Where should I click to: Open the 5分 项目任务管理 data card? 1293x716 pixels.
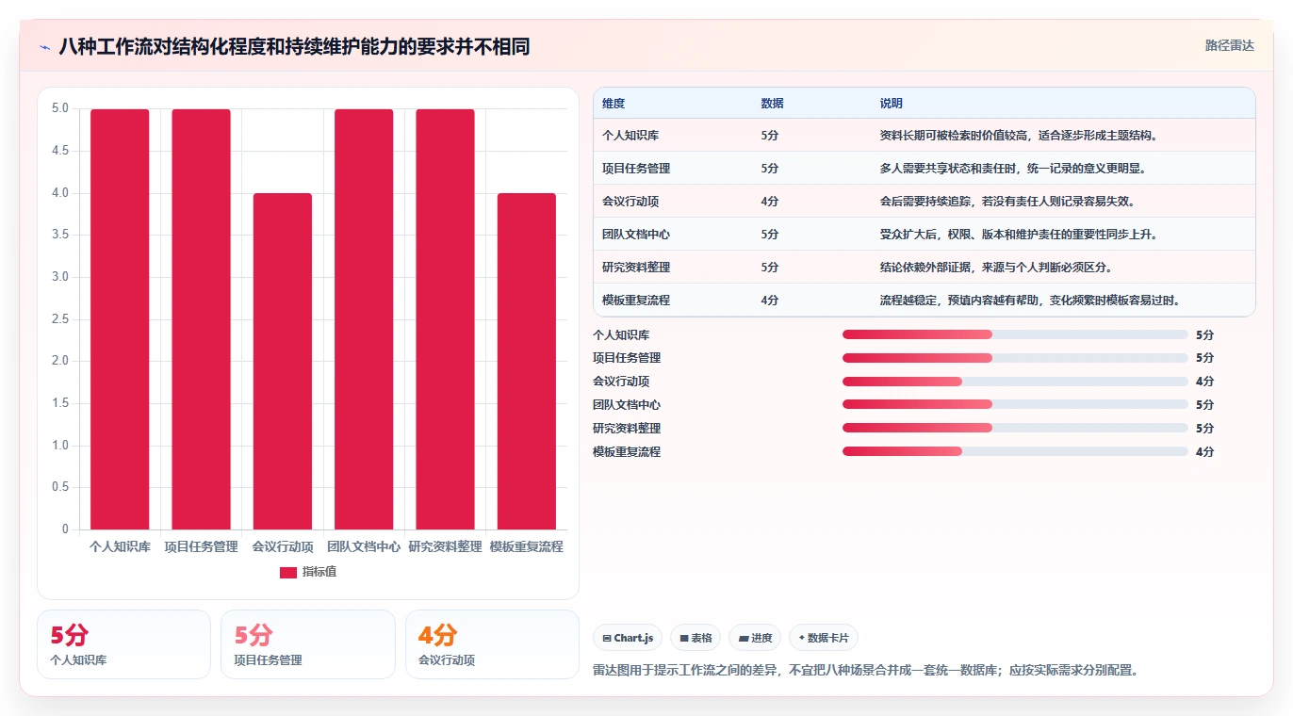tap(308, 644)
